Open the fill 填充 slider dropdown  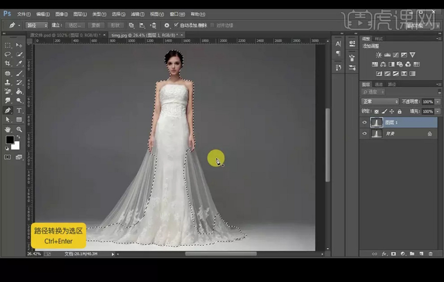coord(438,111)
